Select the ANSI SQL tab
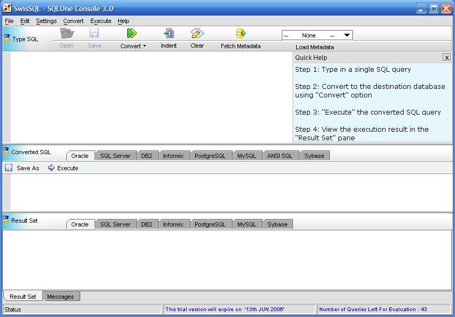The width and height of the screenshot is (455, 317). 280,156
